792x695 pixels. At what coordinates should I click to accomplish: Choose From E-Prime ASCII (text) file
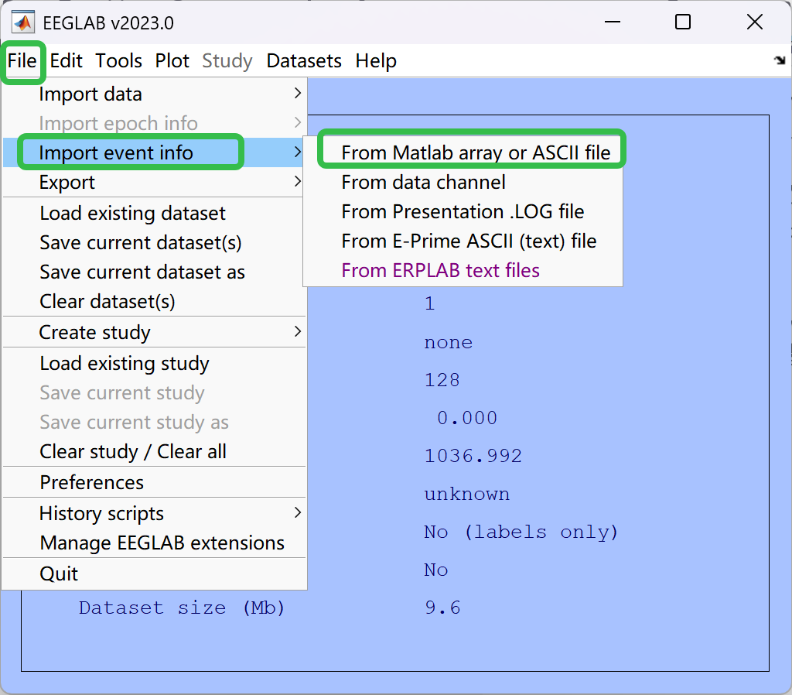click(x=463, y=241)
